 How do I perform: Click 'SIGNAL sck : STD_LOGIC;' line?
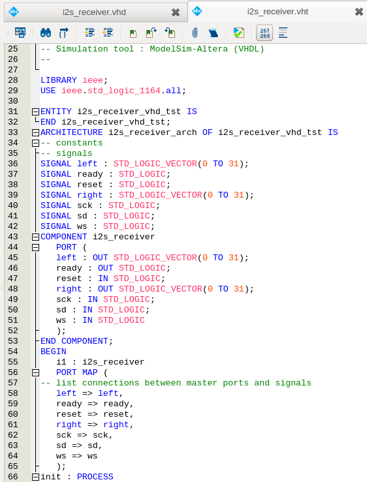coord(100,205)
